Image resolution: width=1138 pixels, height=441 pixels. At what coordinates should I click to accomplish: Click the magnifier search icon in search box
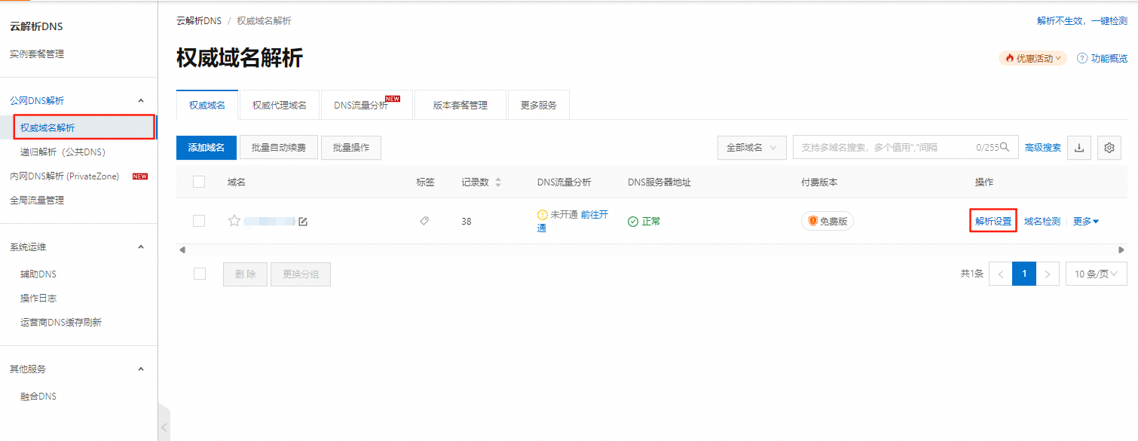click(x=1005, y=148)
